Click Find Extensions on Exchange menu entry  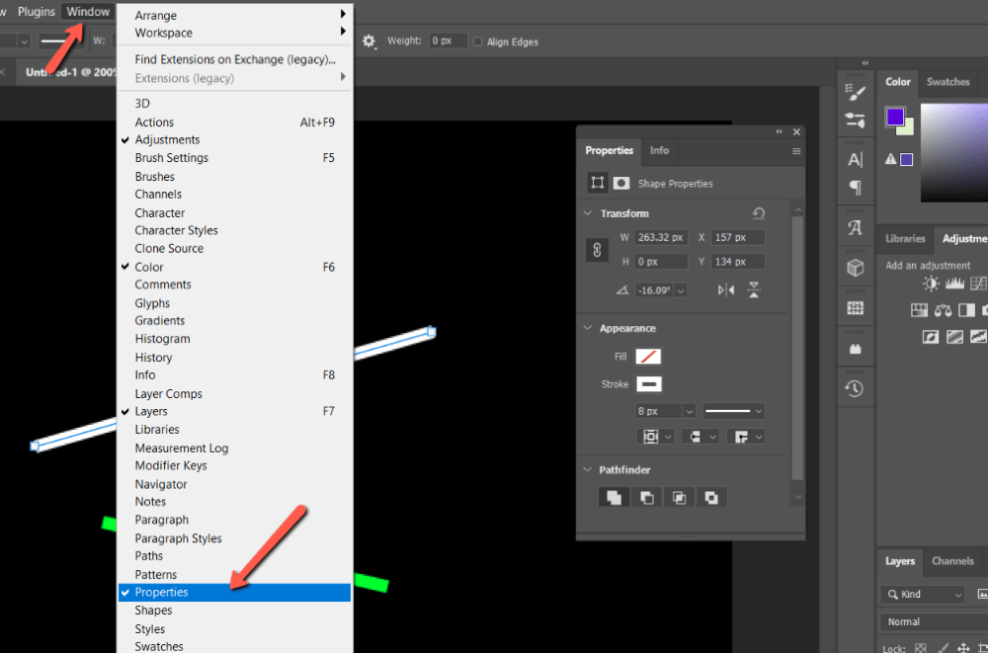(x=235, y=59)
